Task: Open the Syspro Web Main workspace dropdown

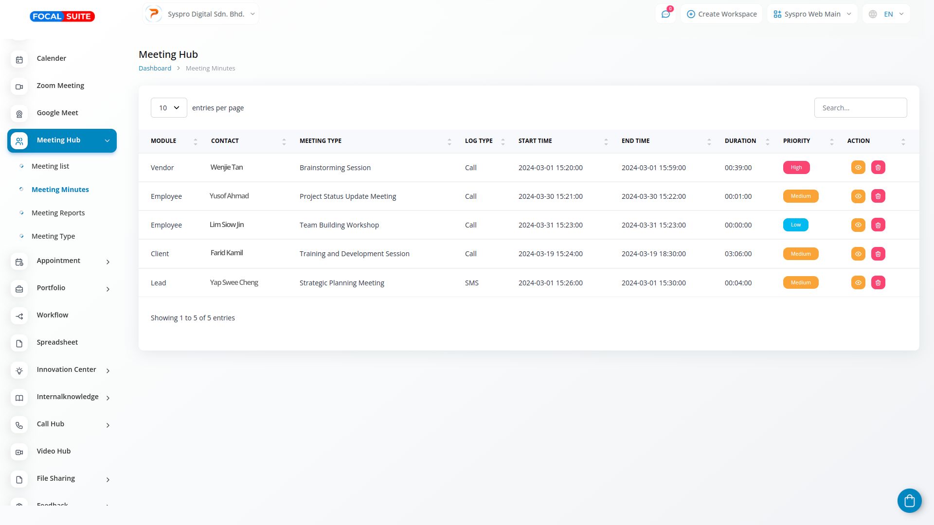Action: click(812, 14)
